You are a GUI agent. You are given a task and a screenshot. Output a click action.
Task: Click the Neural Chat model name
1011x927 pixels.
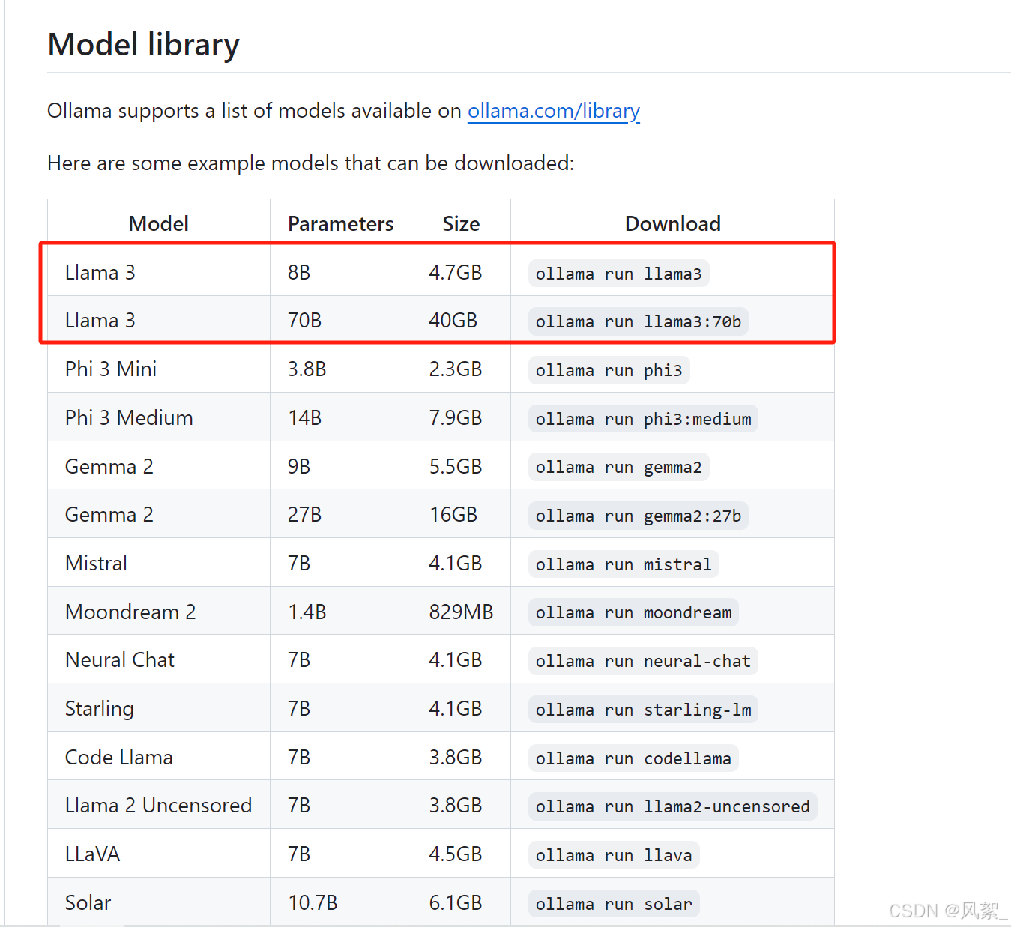120,659
